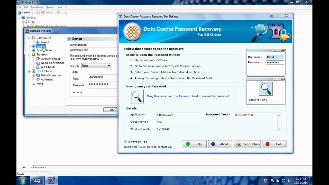Switch to the All tab at bottom
Image resolution: width=329 pixels, height=185 pixels.
pyautogui.click(x=25, y=168)
